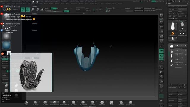This screenshot has height=107, width=190.
Task: Adjust the Z Intensity slider
Action: pos(53,11)
